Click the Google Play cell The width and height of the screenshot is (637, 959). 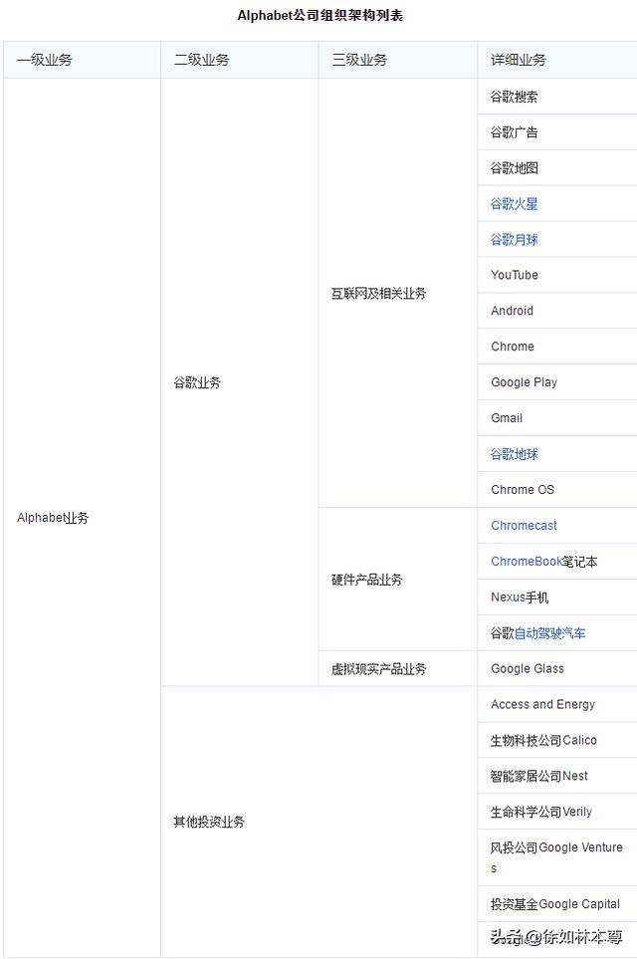[557, 382]
